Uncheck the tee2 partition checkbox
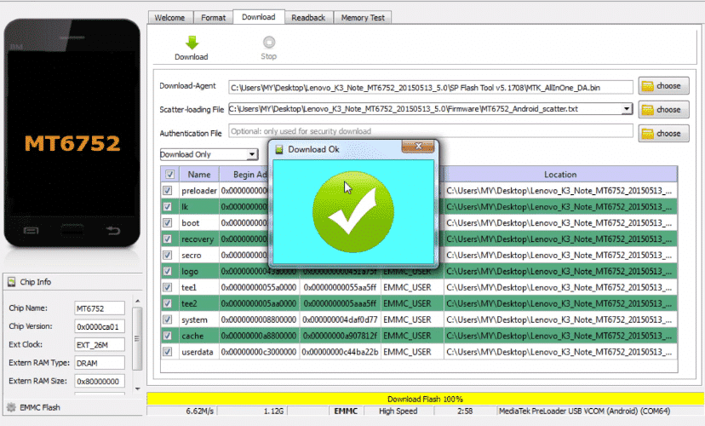The width and height of the screenshot is (705, 426). click(167, 303)
